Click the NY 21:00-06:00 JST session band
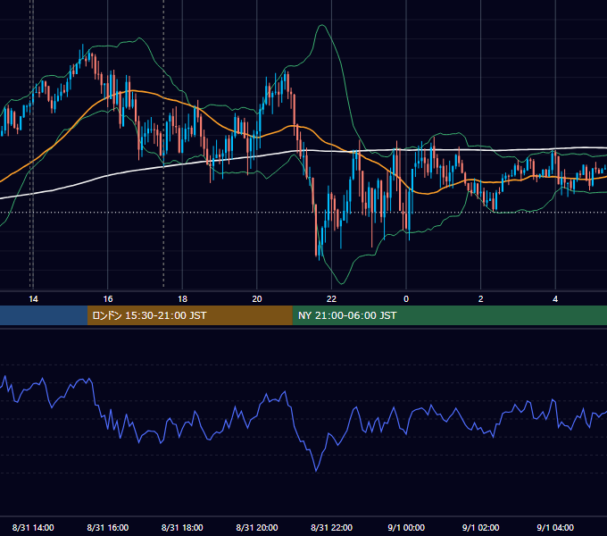The width and height of the screenshot is (607, 536). point(449,315)
